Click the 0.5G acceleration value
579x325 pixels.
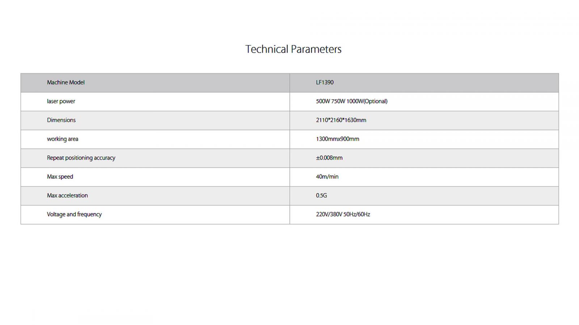321,195
